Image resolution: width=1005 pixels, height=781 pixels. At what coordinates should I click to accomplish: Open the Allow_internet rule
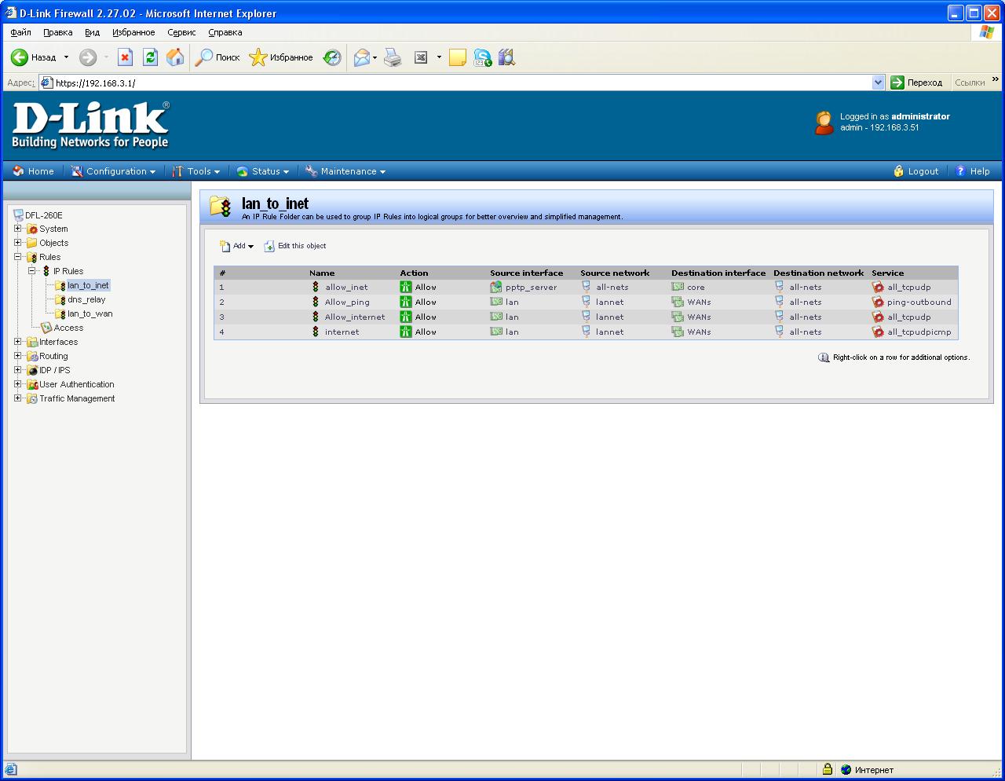(x=355, y=317)
